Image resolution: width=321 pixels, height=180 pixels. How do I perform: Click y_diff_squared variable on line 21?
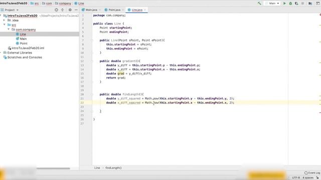click(x=129, y=98)
